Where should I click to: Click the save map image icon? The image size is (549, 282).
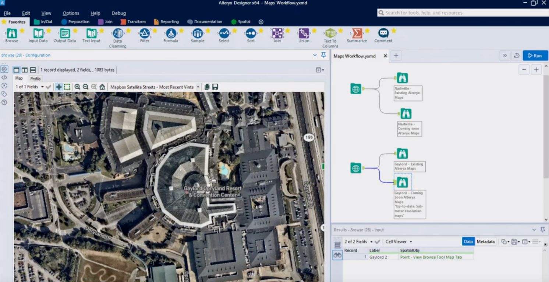point(215,87)
